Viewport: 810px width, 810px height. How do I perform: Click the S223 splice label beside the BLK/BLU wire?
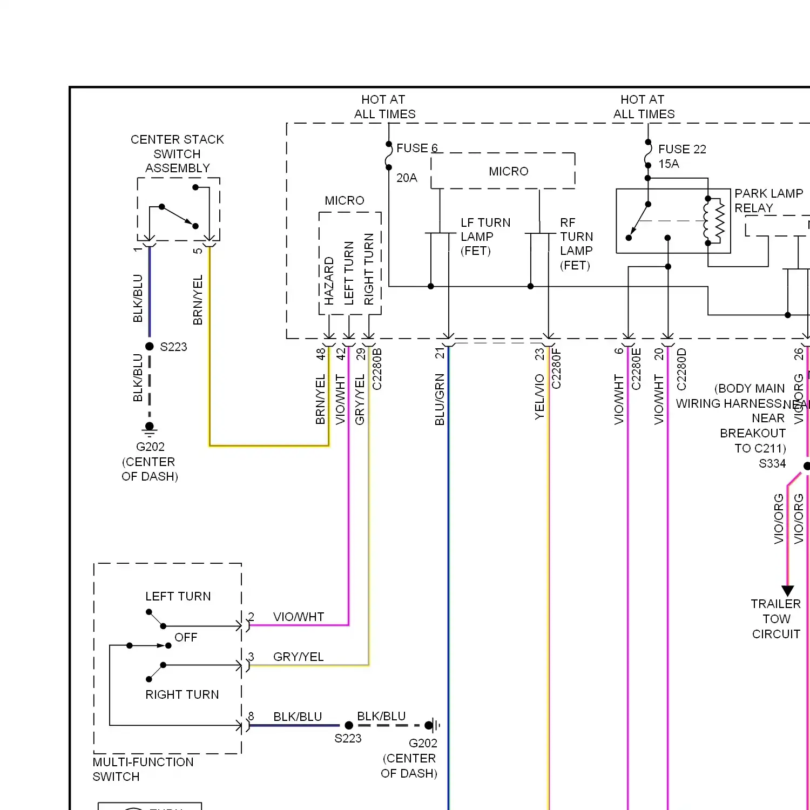click(x=173, y=347)
